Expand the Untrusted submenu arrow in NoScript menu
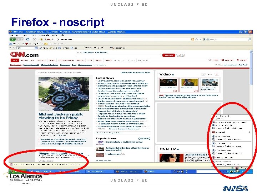The image size is (257, 193). pyautogui.click(x=250, y=132)
